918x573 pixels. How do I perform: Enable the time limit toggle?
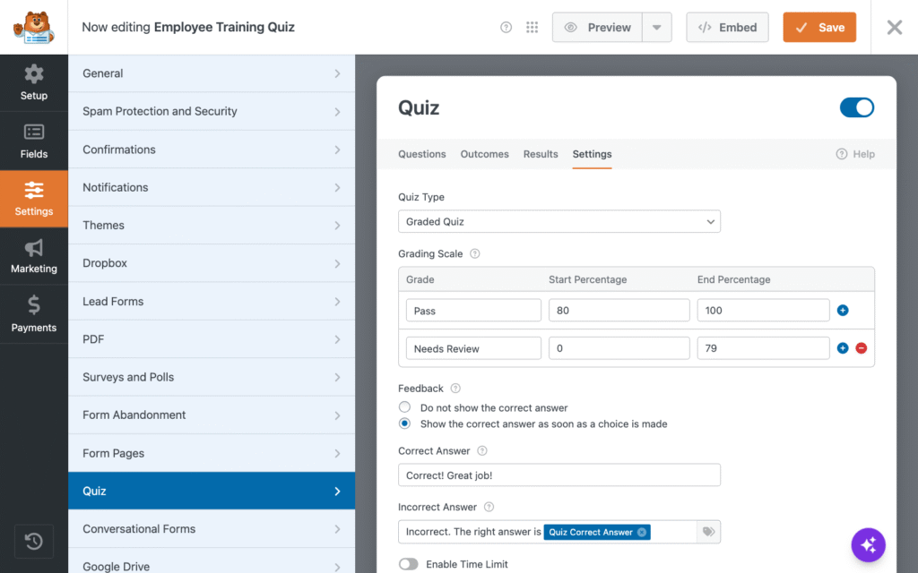[x=409, y=564]
